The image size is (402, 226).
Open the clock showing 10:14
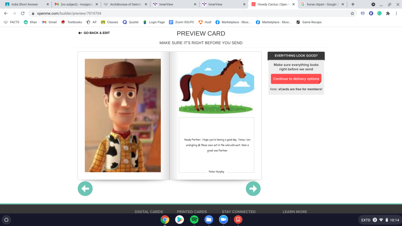(394, 220)
